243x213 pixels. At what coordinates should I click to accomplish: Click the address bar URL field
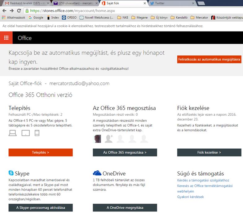(x=133, y=11)
